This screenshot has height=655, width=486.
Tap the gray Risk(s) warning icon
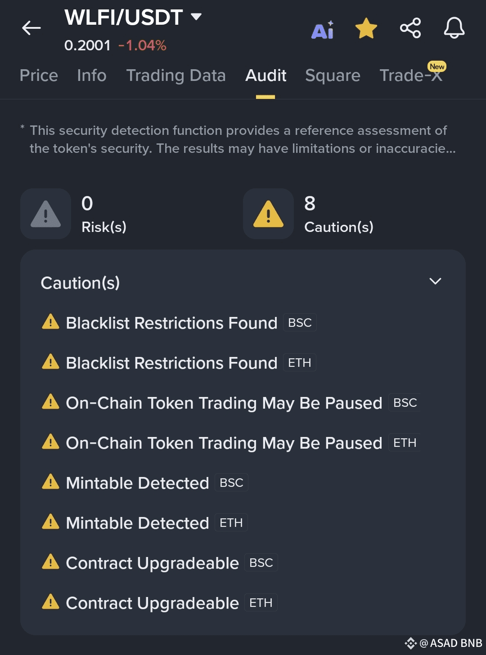45,214
